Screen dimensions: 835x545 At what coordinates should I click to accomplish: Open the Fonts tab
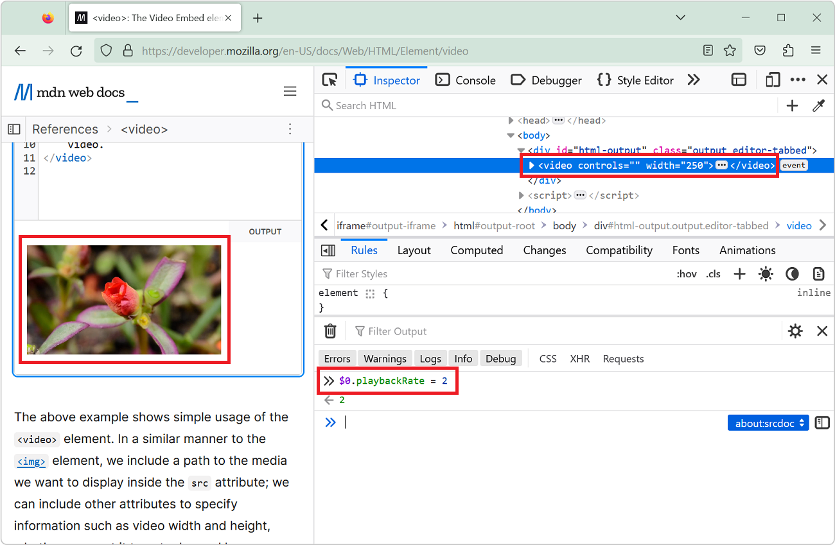coord(685,250)
